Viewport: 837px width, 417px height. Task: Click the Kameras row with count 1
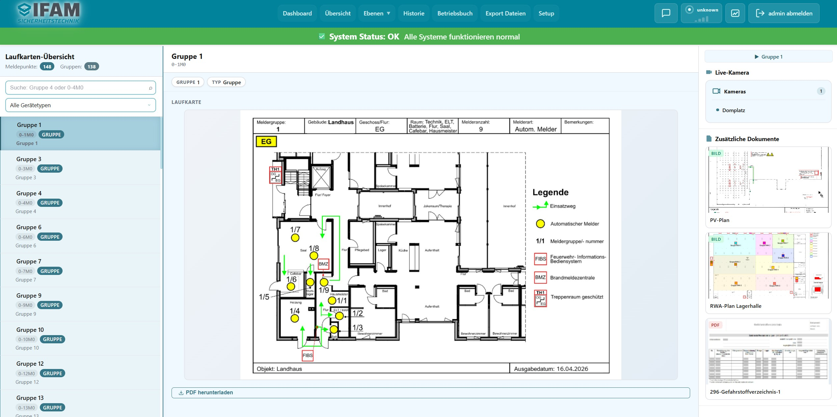tap(768, 91)
